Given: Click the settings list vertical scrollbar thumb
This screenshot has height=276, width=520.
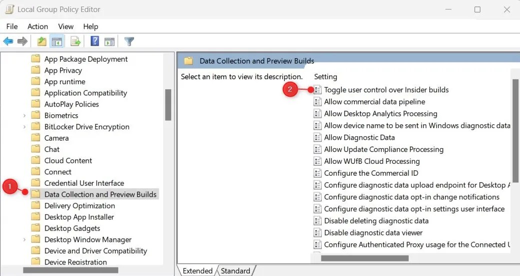Looking at the screenshot, I should (515, 131).
